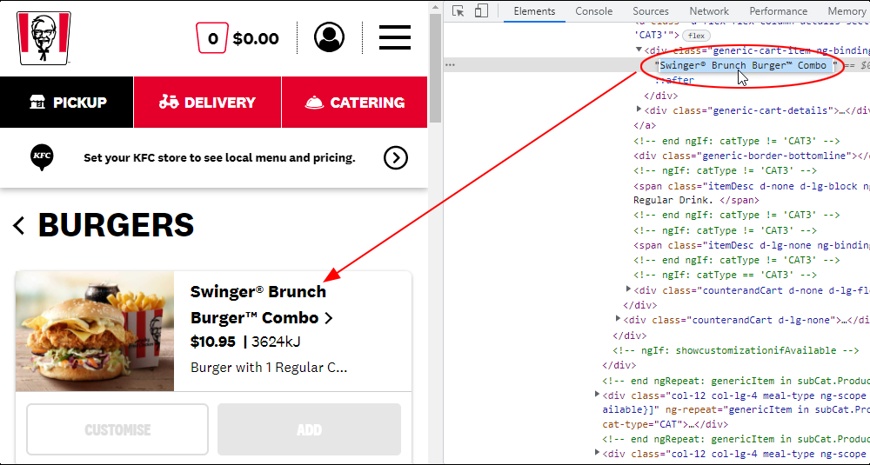Switch to the Memory tab
Screen dimensions: 870x465
[x=847, y=11]
